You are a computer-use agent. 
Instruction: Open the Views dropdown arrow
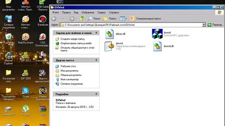[x=126, y=19]
